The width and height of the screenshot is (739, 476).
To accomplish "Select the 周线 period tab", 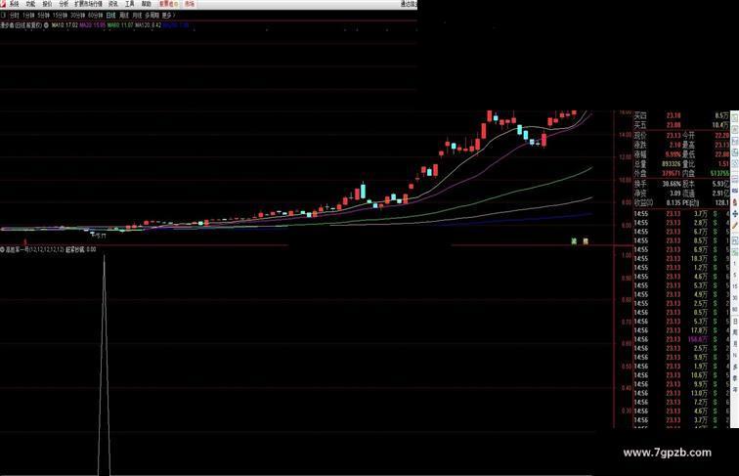I will (124, 16).
